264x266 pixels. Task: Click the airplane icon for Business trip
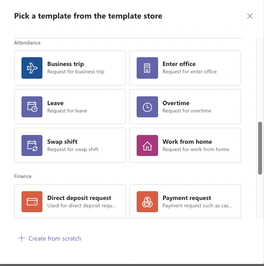[x=32, y=68]
